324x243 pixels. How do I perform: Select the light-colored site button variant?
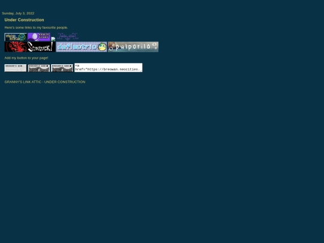click(16, 68)
